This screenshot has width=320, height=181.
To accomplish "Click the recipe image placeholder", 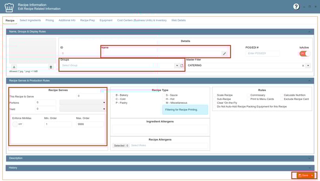I will click(33, 50).
